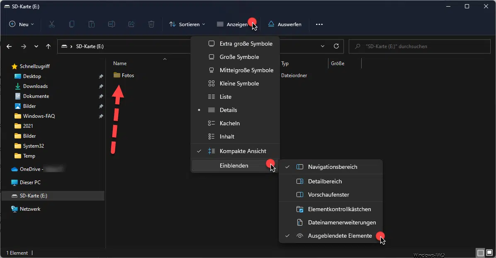Select Dieser PC in navigation pane
Viewport: 496px width, 258px height.
pyautogui.click(x=26, y=183)
